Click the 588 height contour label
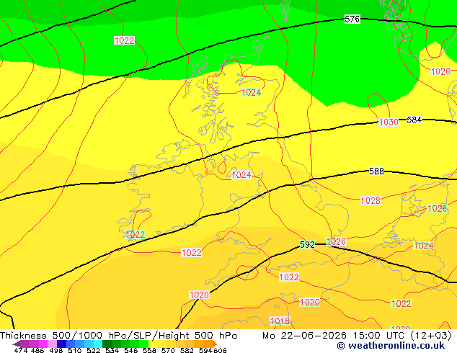The width and height of the screenshot is (457, 353). (376, 171)
